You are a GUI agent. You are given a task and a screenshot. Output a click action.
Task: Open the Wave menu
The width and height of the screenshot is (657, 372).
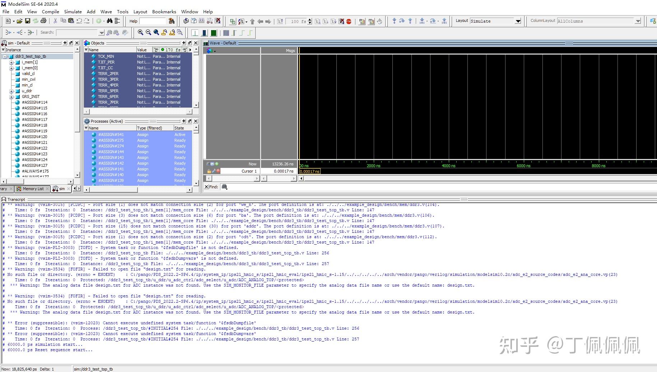pyautogui.click(x=106, y=11)
